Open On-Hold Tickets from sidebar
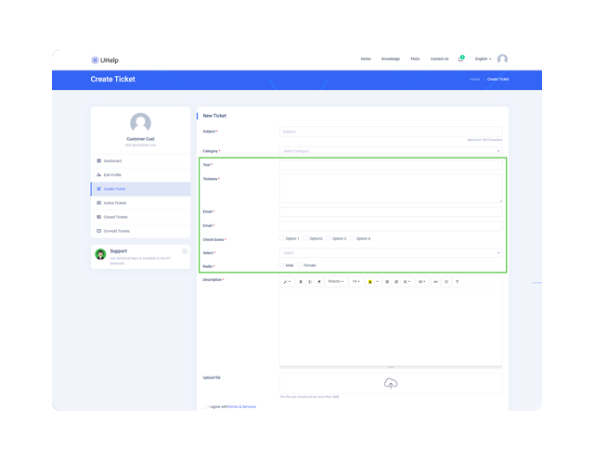The image size is (594, 459). [140, 231]
